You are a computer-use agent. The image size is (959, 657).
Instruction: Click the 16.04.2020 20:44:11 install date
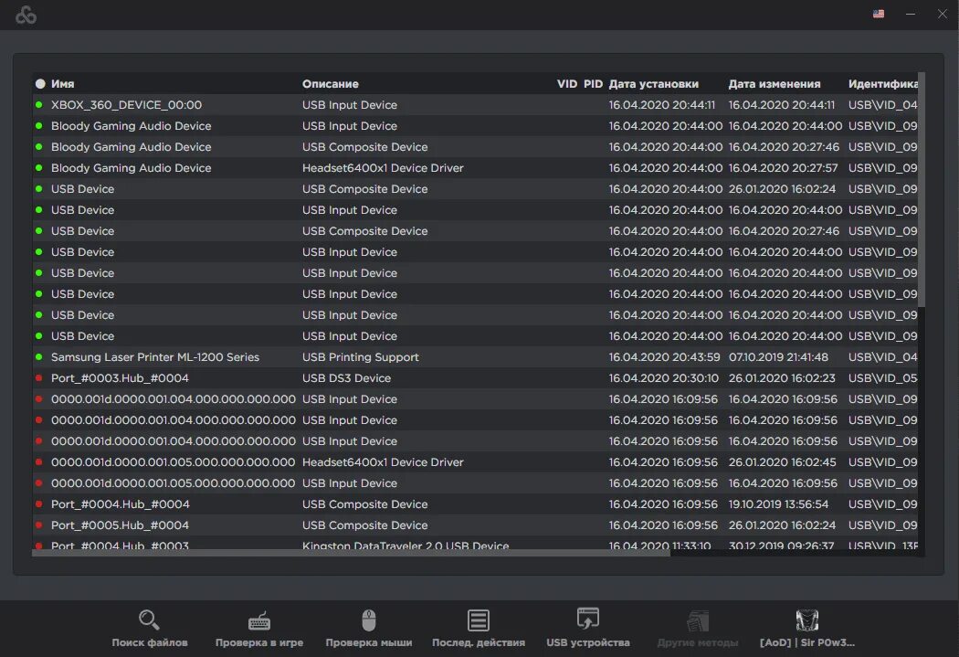point(662,104)
